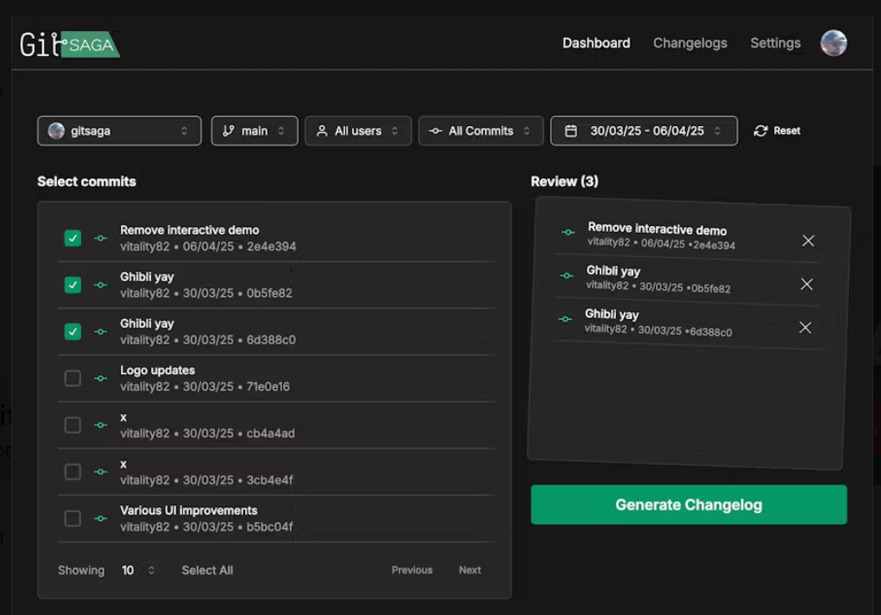Open the user profile avatar
Image resolution: width=881 pixels, height=615 pixels.
click(834, 43)
